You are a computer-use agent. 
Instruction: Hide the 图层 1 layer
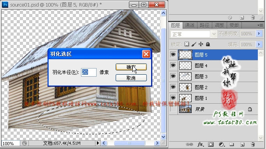173,98
